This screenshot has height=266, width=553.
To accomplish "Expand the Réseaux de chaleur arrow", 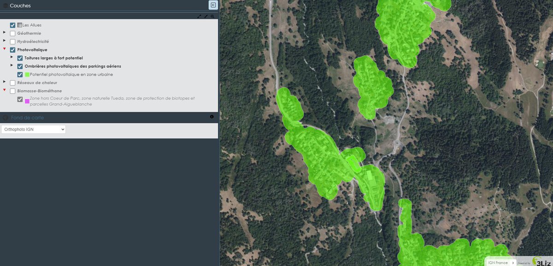I will coord(5,82).
